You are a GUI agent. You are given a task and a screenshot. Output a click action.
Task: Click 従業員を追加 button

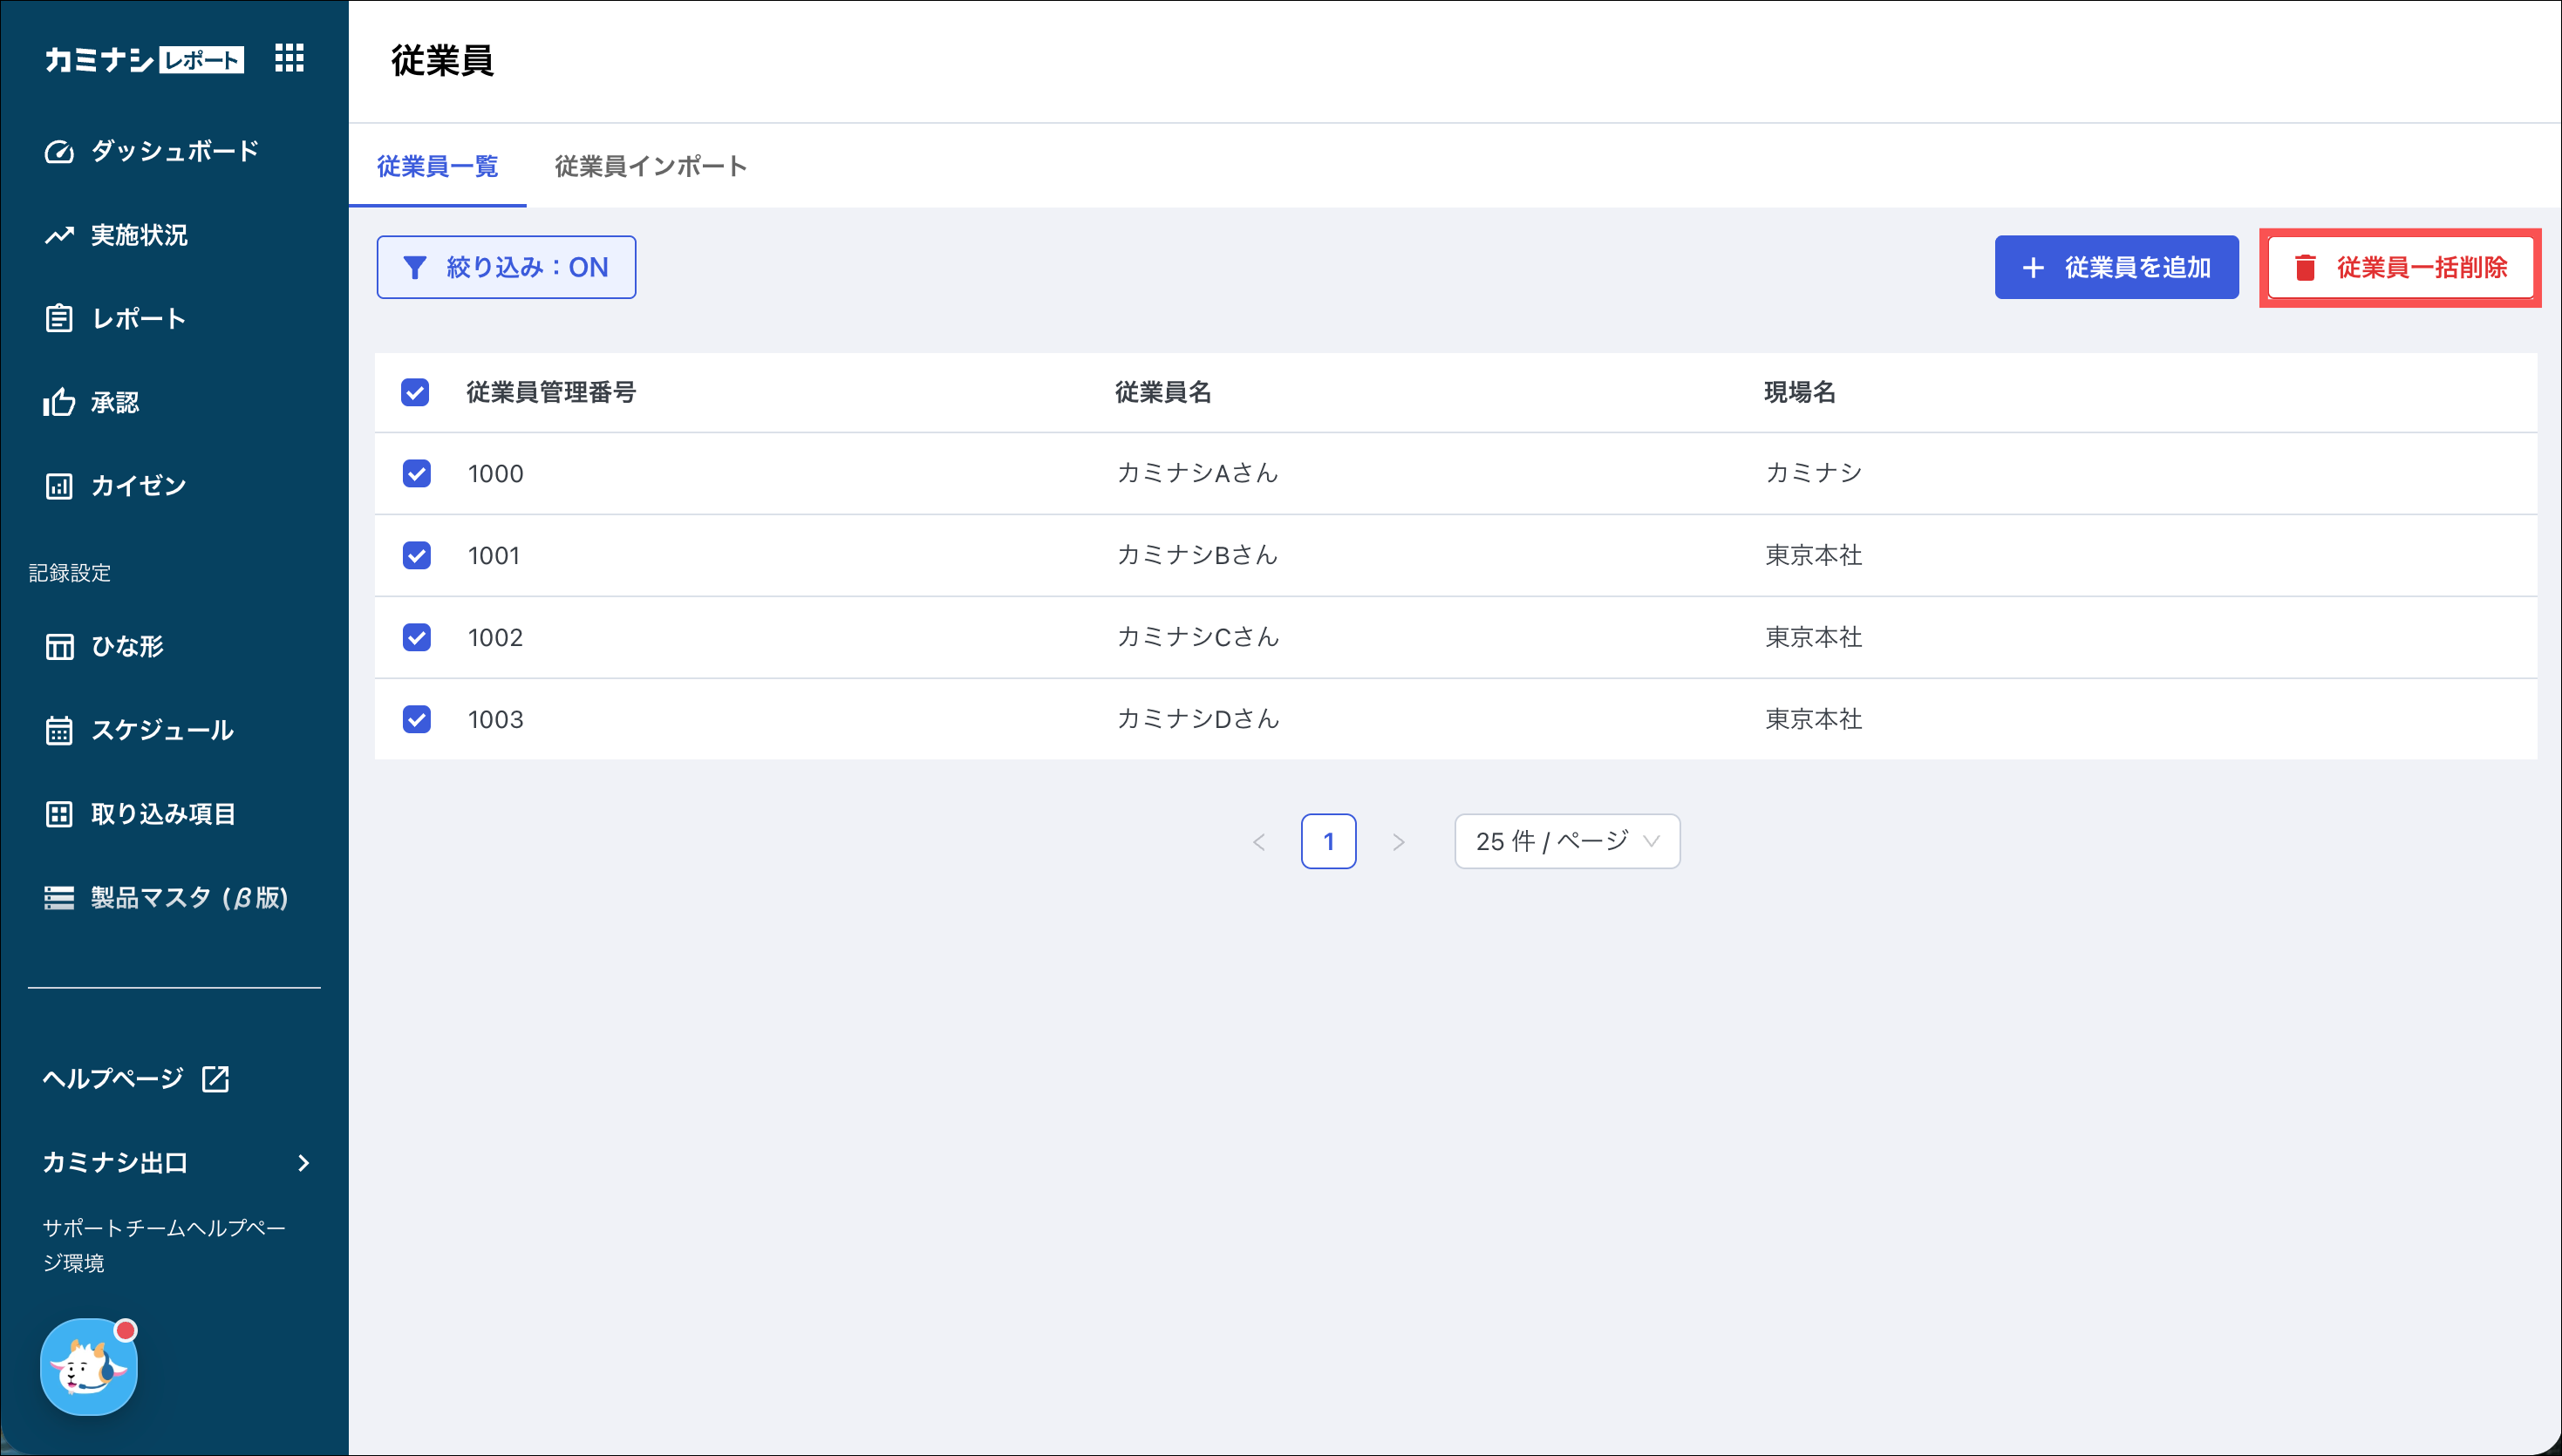pyautogui.click(x=2116, y=267)
